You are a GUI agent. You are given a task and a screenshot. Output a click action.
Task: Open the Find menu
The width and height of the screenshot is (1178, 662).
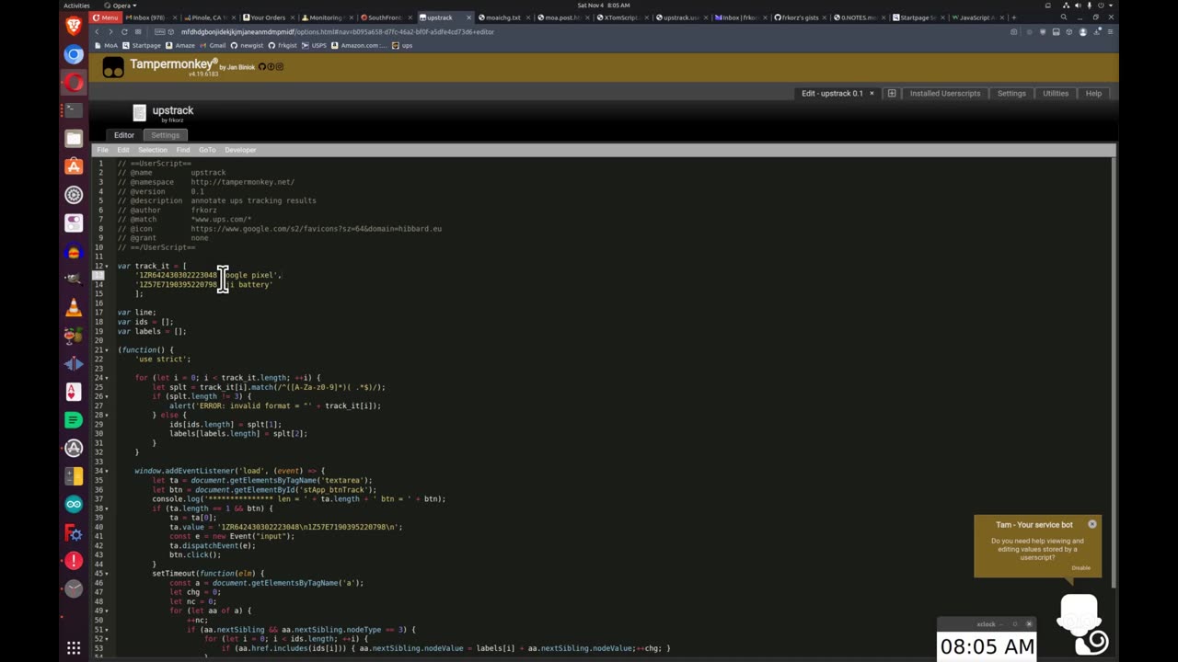pyautogui.click(x=183, y=150)
